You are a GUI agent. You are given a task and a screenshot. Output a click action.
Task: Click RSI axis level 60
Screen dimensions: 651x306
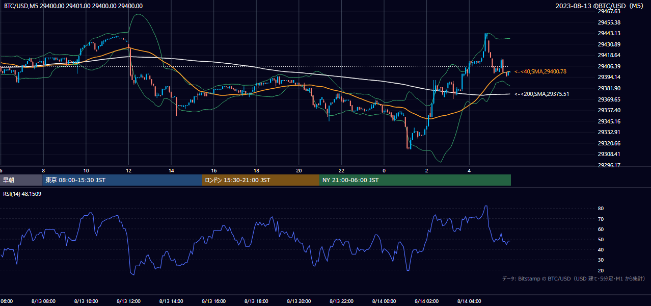pos(601,229)
